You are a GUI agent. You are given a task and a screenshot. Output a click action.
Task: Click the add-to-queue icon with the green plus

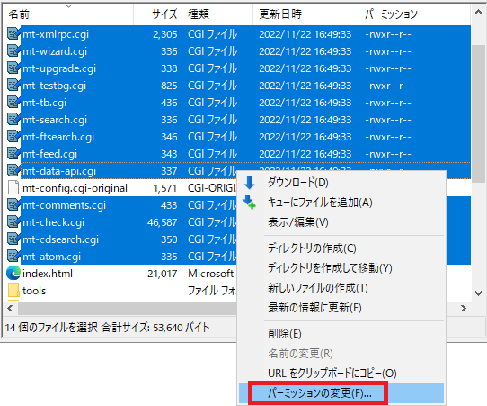coord(249,203)
